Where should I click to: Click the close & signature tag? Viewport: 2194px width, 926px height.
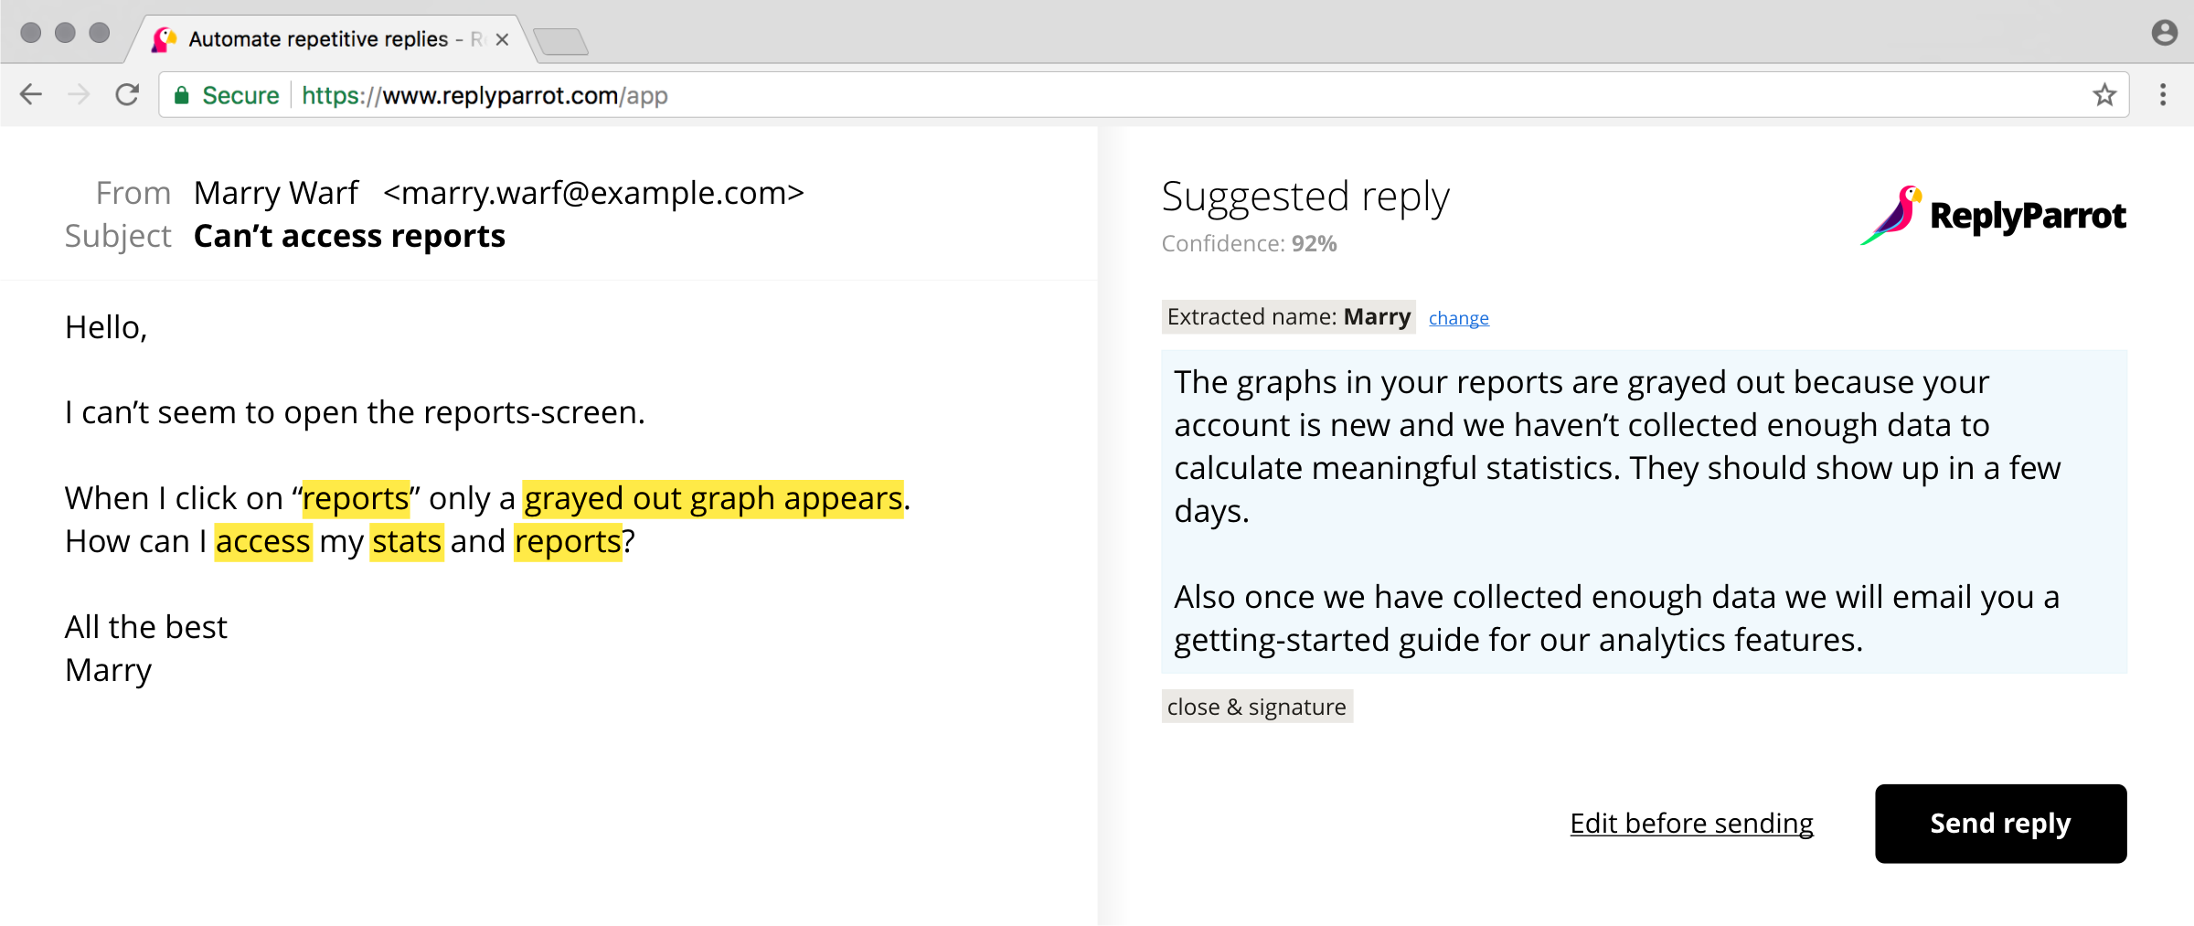(x=1257, y=707)
